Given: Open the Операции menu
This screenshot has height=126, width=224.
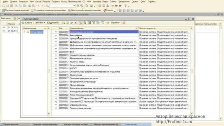Looking at the screenshot, I should (23, 1).
